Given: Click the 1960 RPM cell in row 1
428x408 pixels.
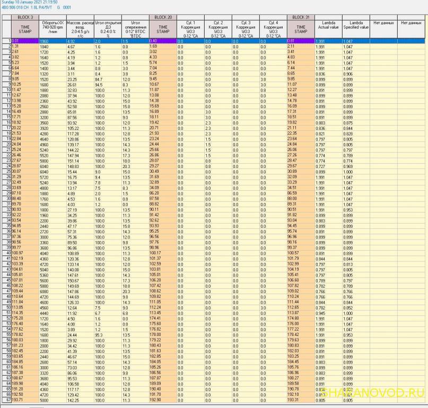Looking at the screenshot, I should click(x=52, y=41).
